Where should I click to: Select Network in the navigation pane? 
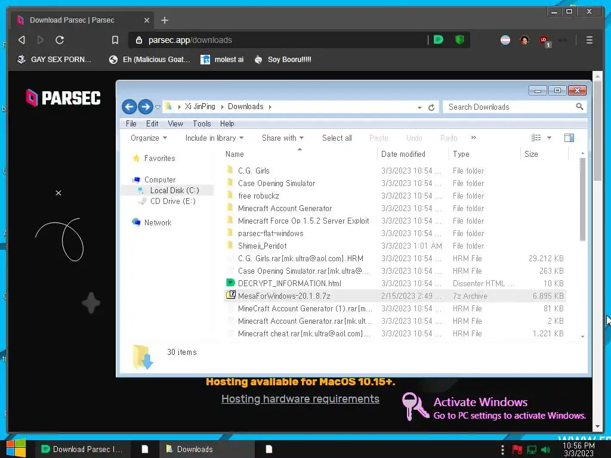point(152,222)
